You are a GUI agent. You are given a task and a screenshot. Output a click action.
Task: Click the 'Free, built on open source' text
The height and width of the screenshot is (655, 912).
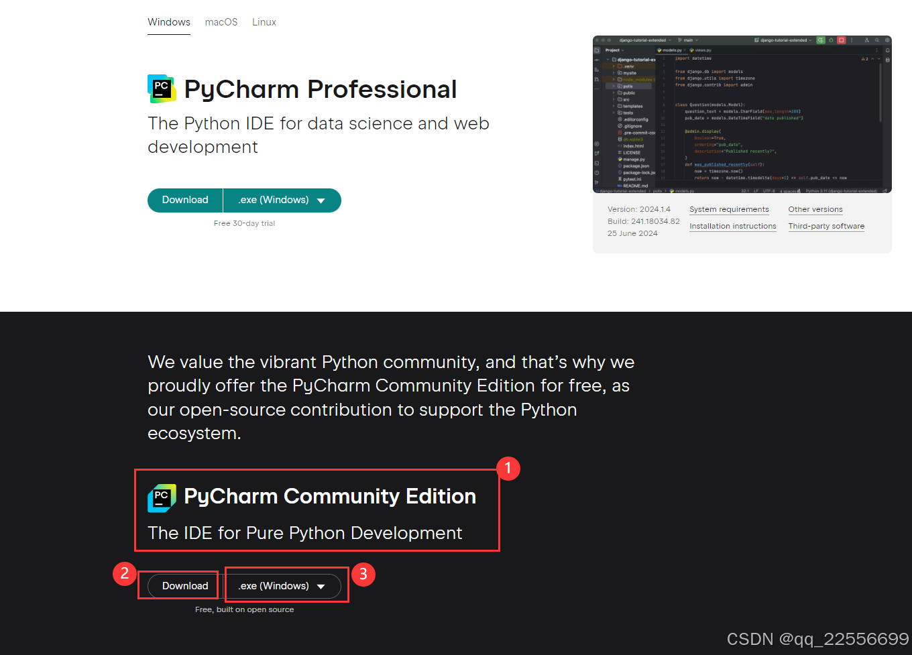click(244, 609)
